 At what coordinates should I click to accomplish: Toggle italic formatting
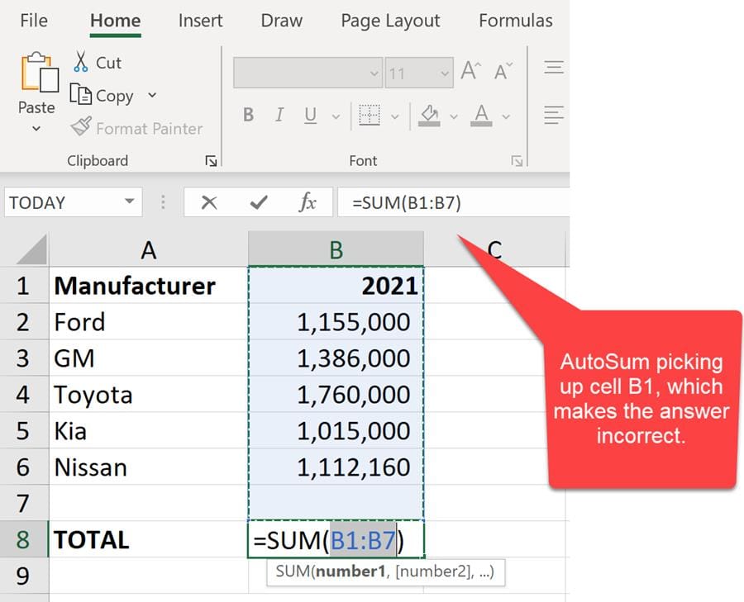[x=279, y=115]
